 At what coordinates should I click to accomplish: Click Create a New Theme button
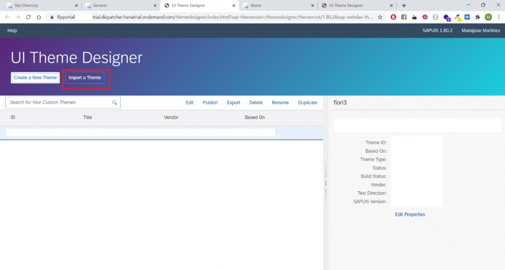click(35, 77)
